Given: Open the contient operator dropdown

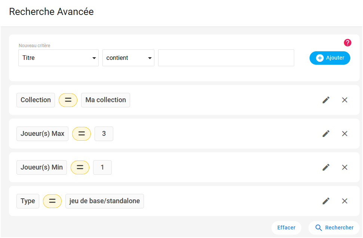Looking at the screenshot, I should coord(129,58).
